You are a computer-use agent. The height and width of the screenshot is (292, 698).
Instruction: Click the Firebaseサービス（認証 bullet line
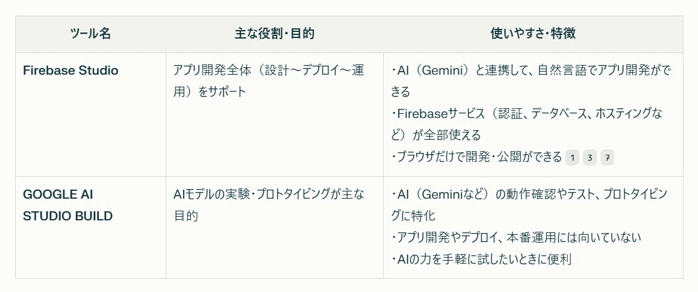[527, 114]
